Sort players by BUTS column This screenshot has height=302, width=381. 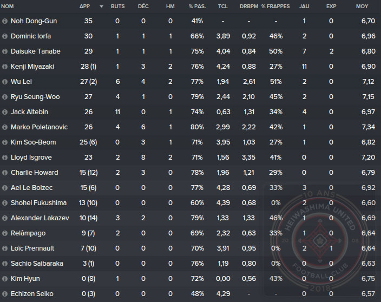(x=117, y=6)
